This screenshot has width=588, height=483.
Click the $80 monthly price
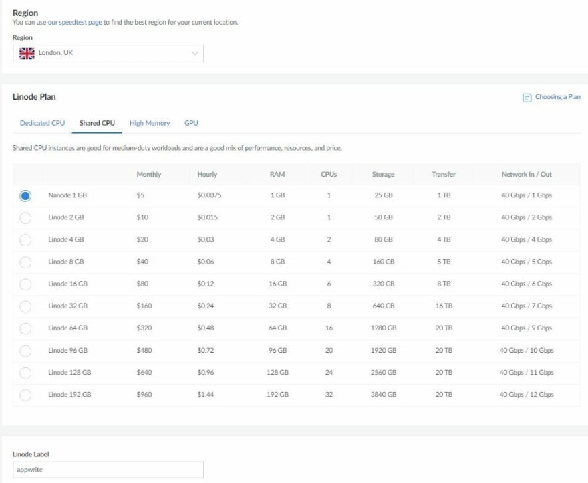coord(142,284)
